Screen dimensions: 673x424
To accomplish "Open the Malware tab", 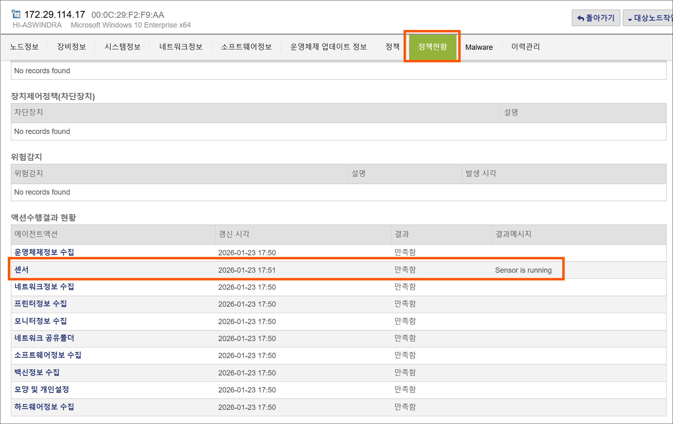I will pyautogui.click(x=479, y=47).
